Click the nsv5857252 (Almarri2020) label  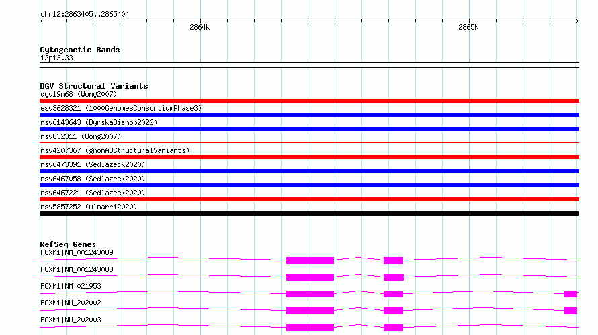click(x=89, y=207)
